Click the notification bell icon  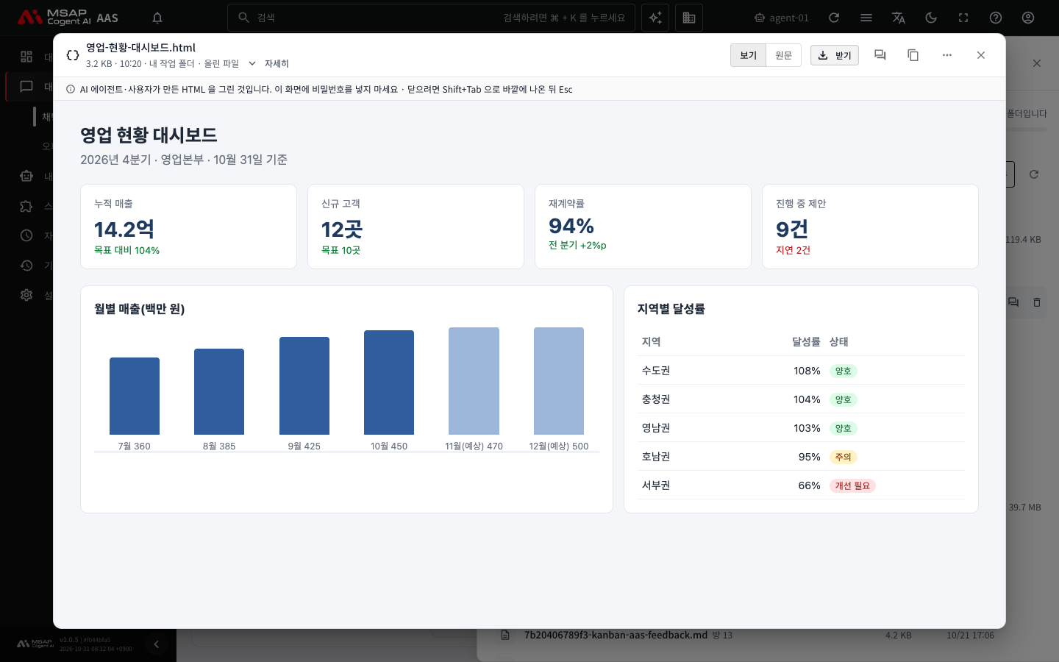(x=157, y=18)
